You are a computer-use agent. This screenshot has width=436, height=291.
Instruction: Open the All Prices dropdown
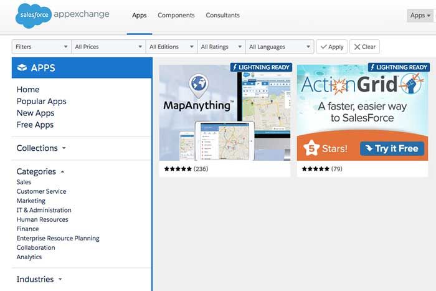(x=108, y=47)
